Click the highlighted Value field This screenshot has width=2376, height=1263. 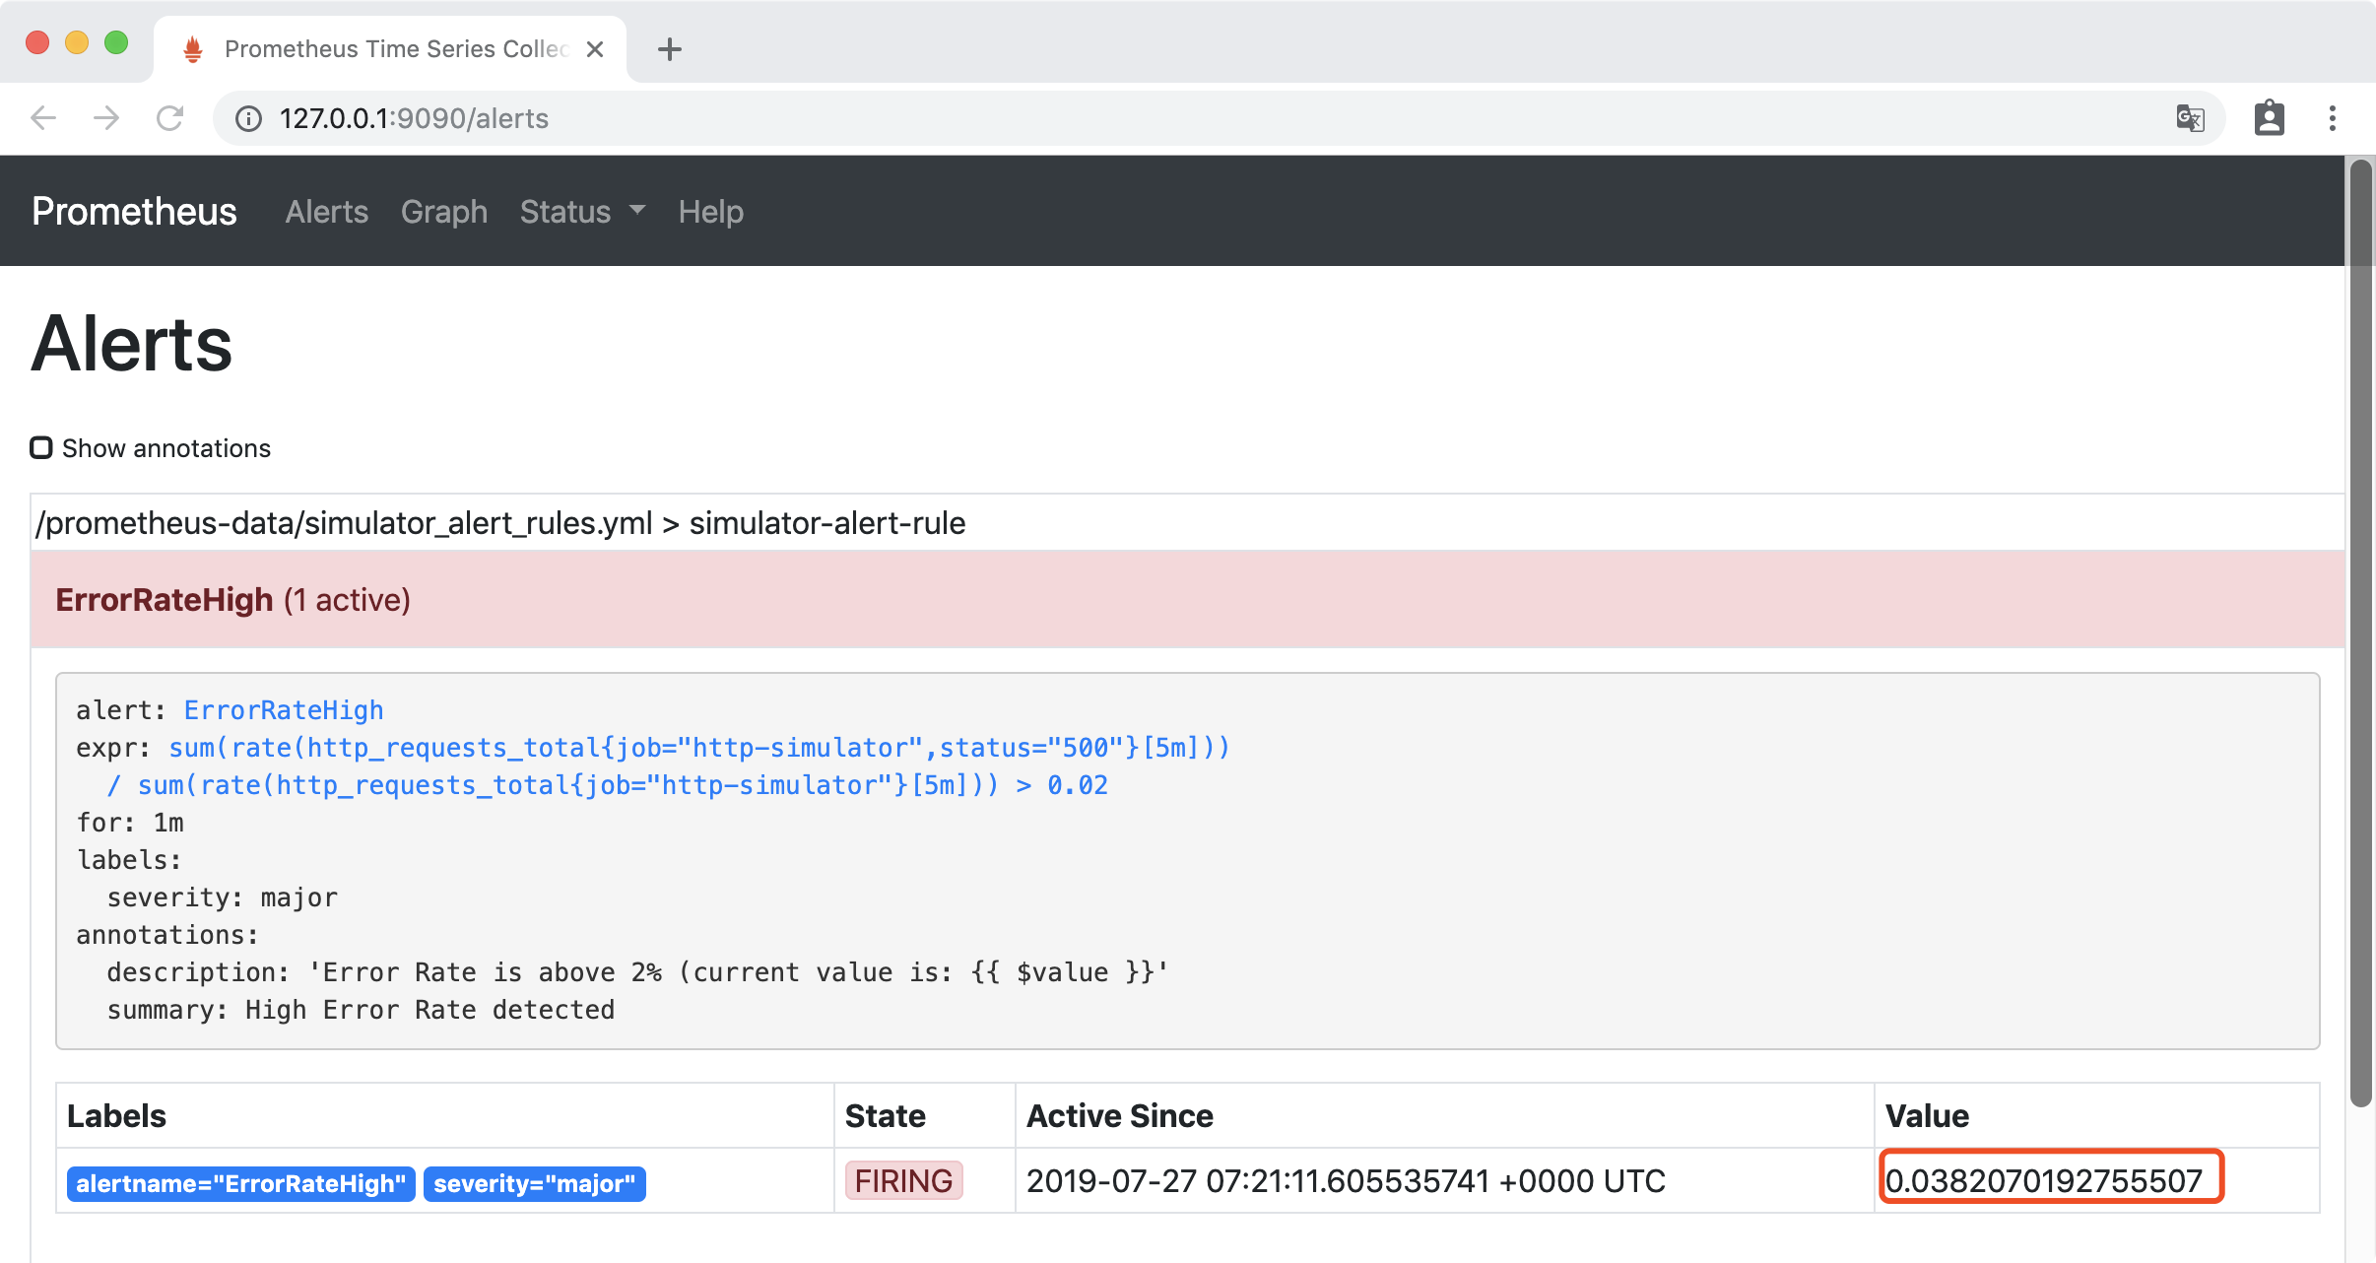click(x=2048, y=1183)
